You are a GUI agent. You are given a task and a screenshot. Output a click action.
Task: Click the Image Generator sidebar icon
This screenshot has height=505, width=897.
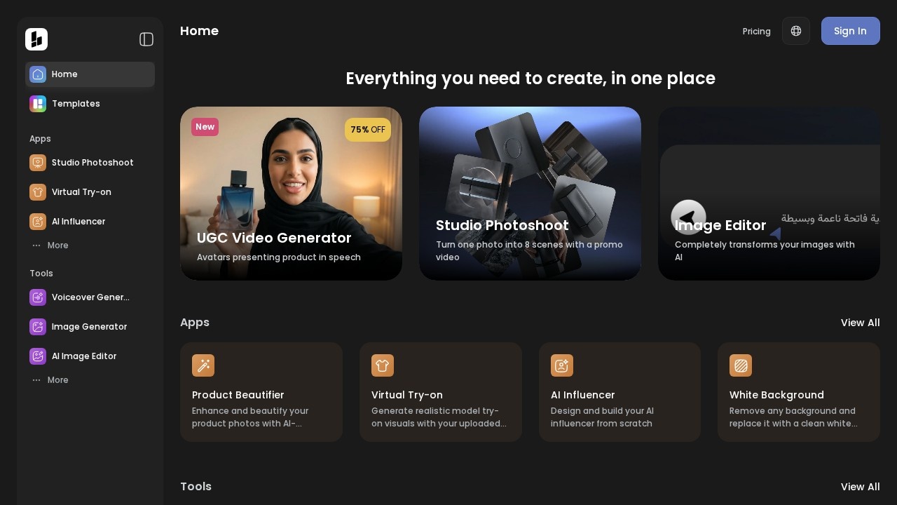tap(38, 327)
